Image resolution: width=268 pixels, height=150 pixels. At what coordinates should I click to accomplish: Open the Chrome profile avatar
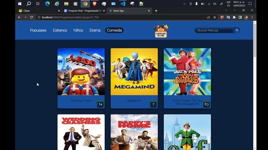pos(246,17)
